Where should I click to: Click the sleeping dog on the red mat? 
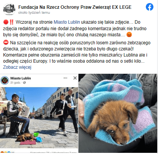25,138
